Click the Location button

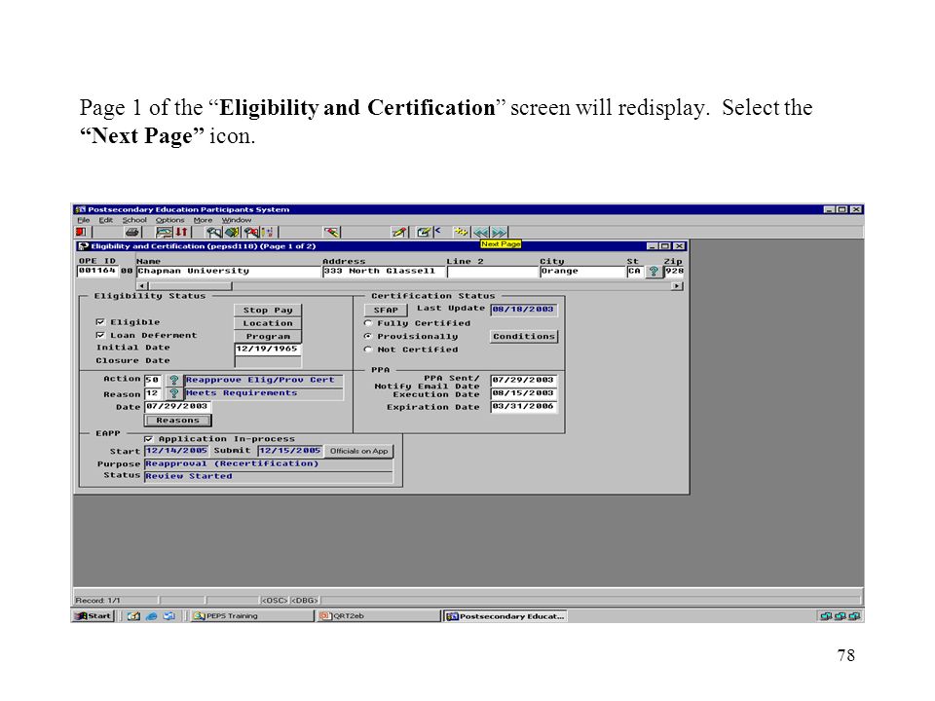268,323
